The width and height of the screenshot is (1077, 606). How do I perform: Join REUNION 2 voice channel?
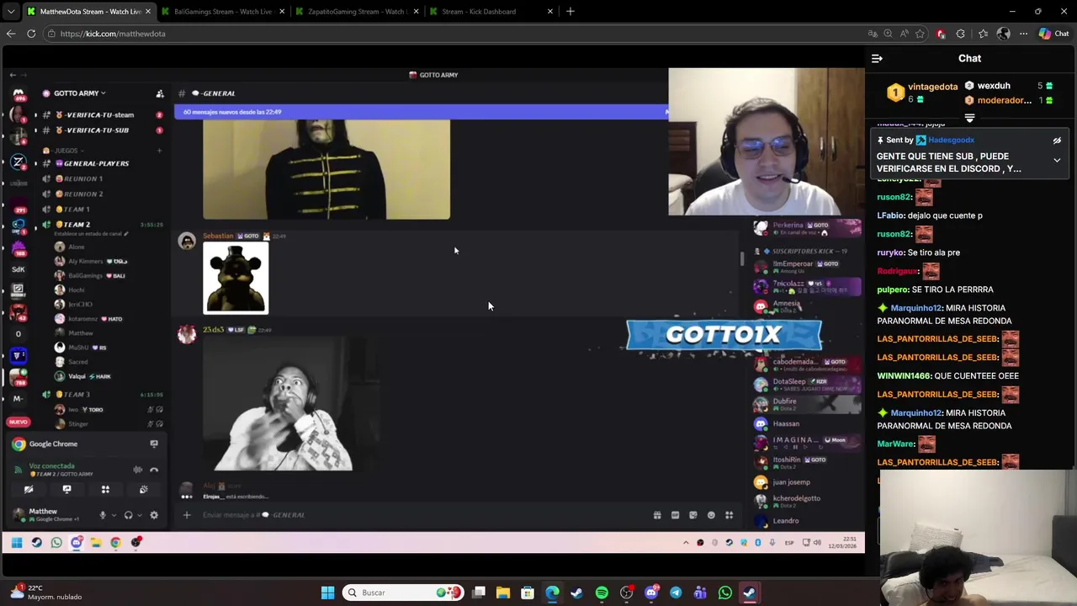(x=84, y=194)
